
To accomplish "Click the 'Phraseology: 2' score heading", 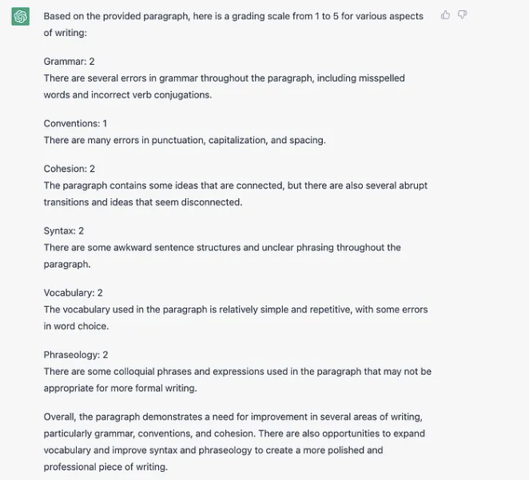I will point(76,355).
